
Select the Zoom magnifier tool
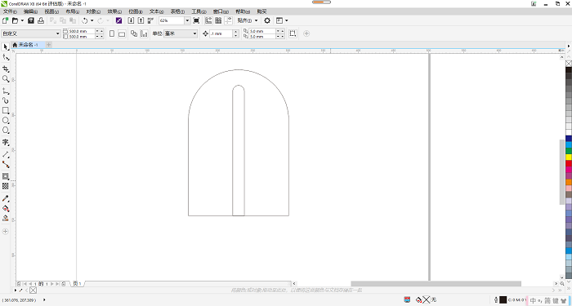pos(6,78)
